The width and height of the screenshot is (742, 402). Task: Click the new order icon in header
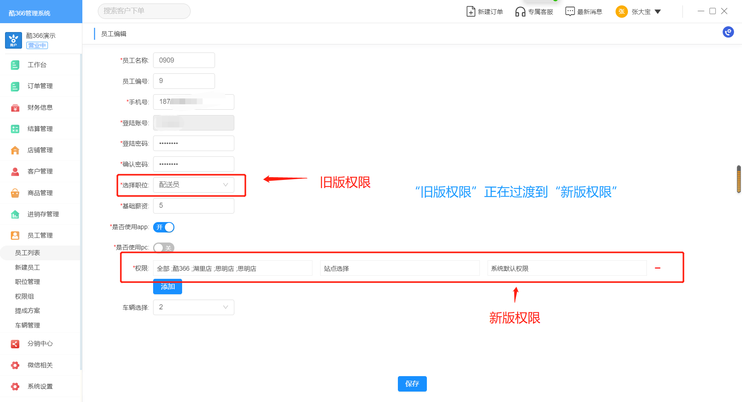coord(471,12)
